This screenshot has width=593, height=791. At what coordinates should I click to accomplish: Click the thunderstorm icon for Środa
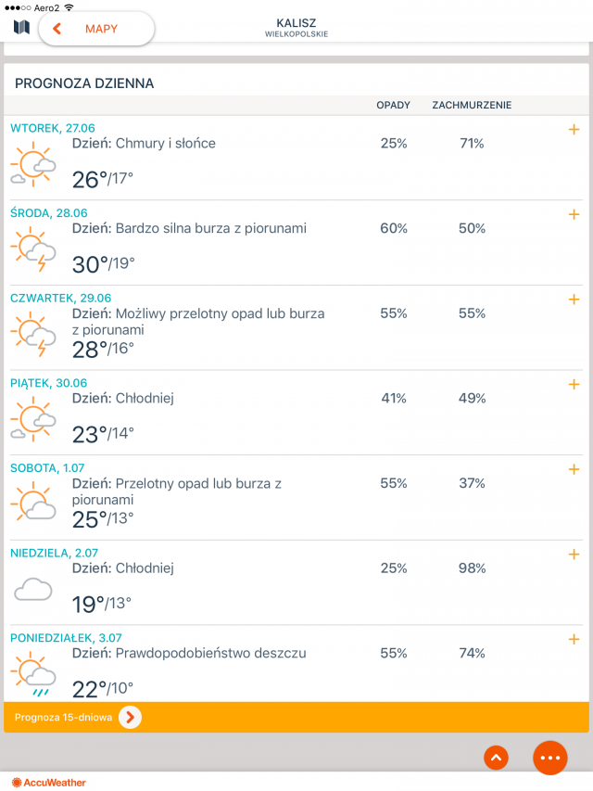click(33, 250)
